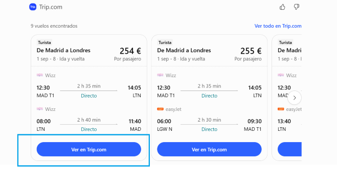The height and width of the screenshot is (184, 337).
Task: Click the Wizz logo on first card return
Action: pyautogui.click(x=40, y=109)
